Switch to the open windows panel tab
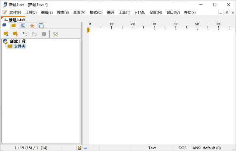Screen dimensions: 236x151 [x=41, y=26]
